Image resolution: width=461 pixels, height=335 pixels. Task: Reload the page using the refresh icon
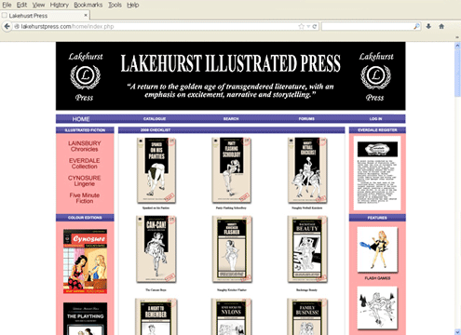(315, 26)
